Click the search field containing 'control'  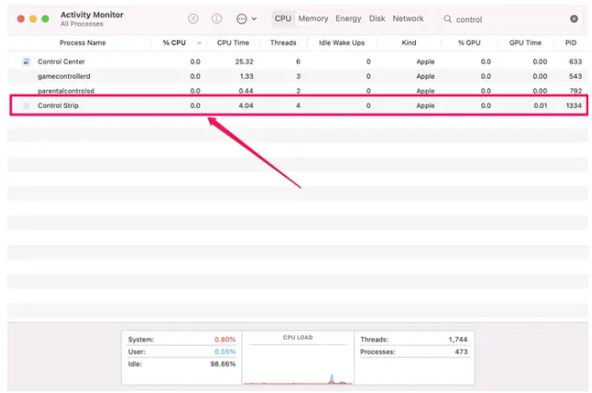(511, 19)
